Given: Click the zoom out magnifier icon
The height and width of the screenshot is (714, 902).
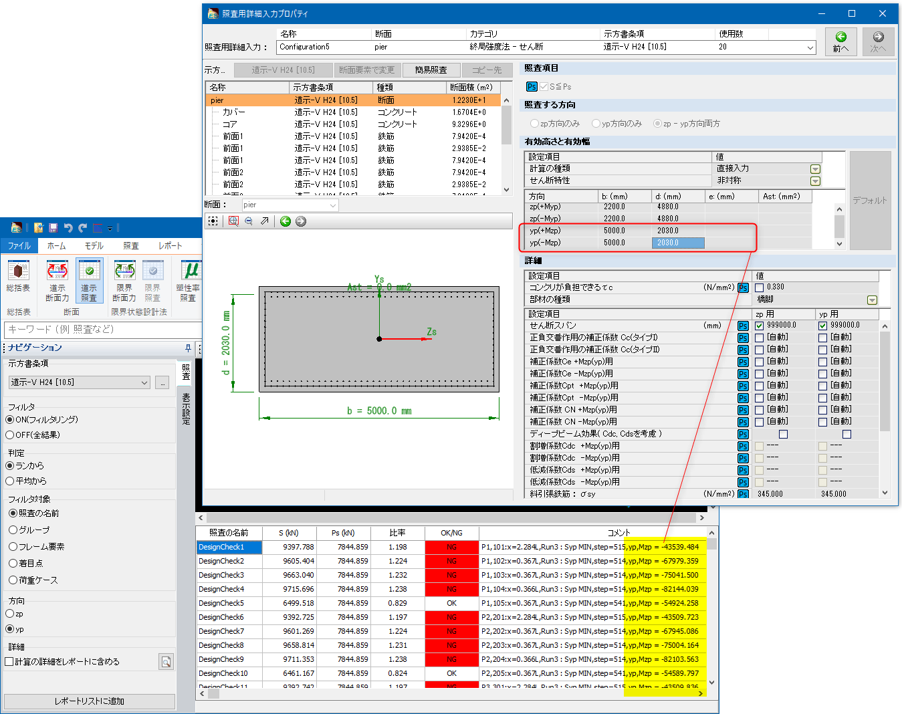Looking at the screenshot, I should pyautogui.click(x=249, y=221).
